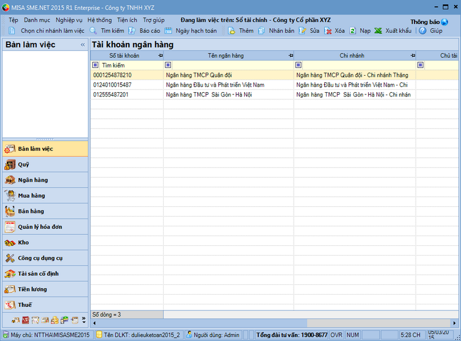461x341 pixels.
Task: Click Máy chủ: NTTHA\MISASME2015 status entry
Action: (x=47, y=335)
